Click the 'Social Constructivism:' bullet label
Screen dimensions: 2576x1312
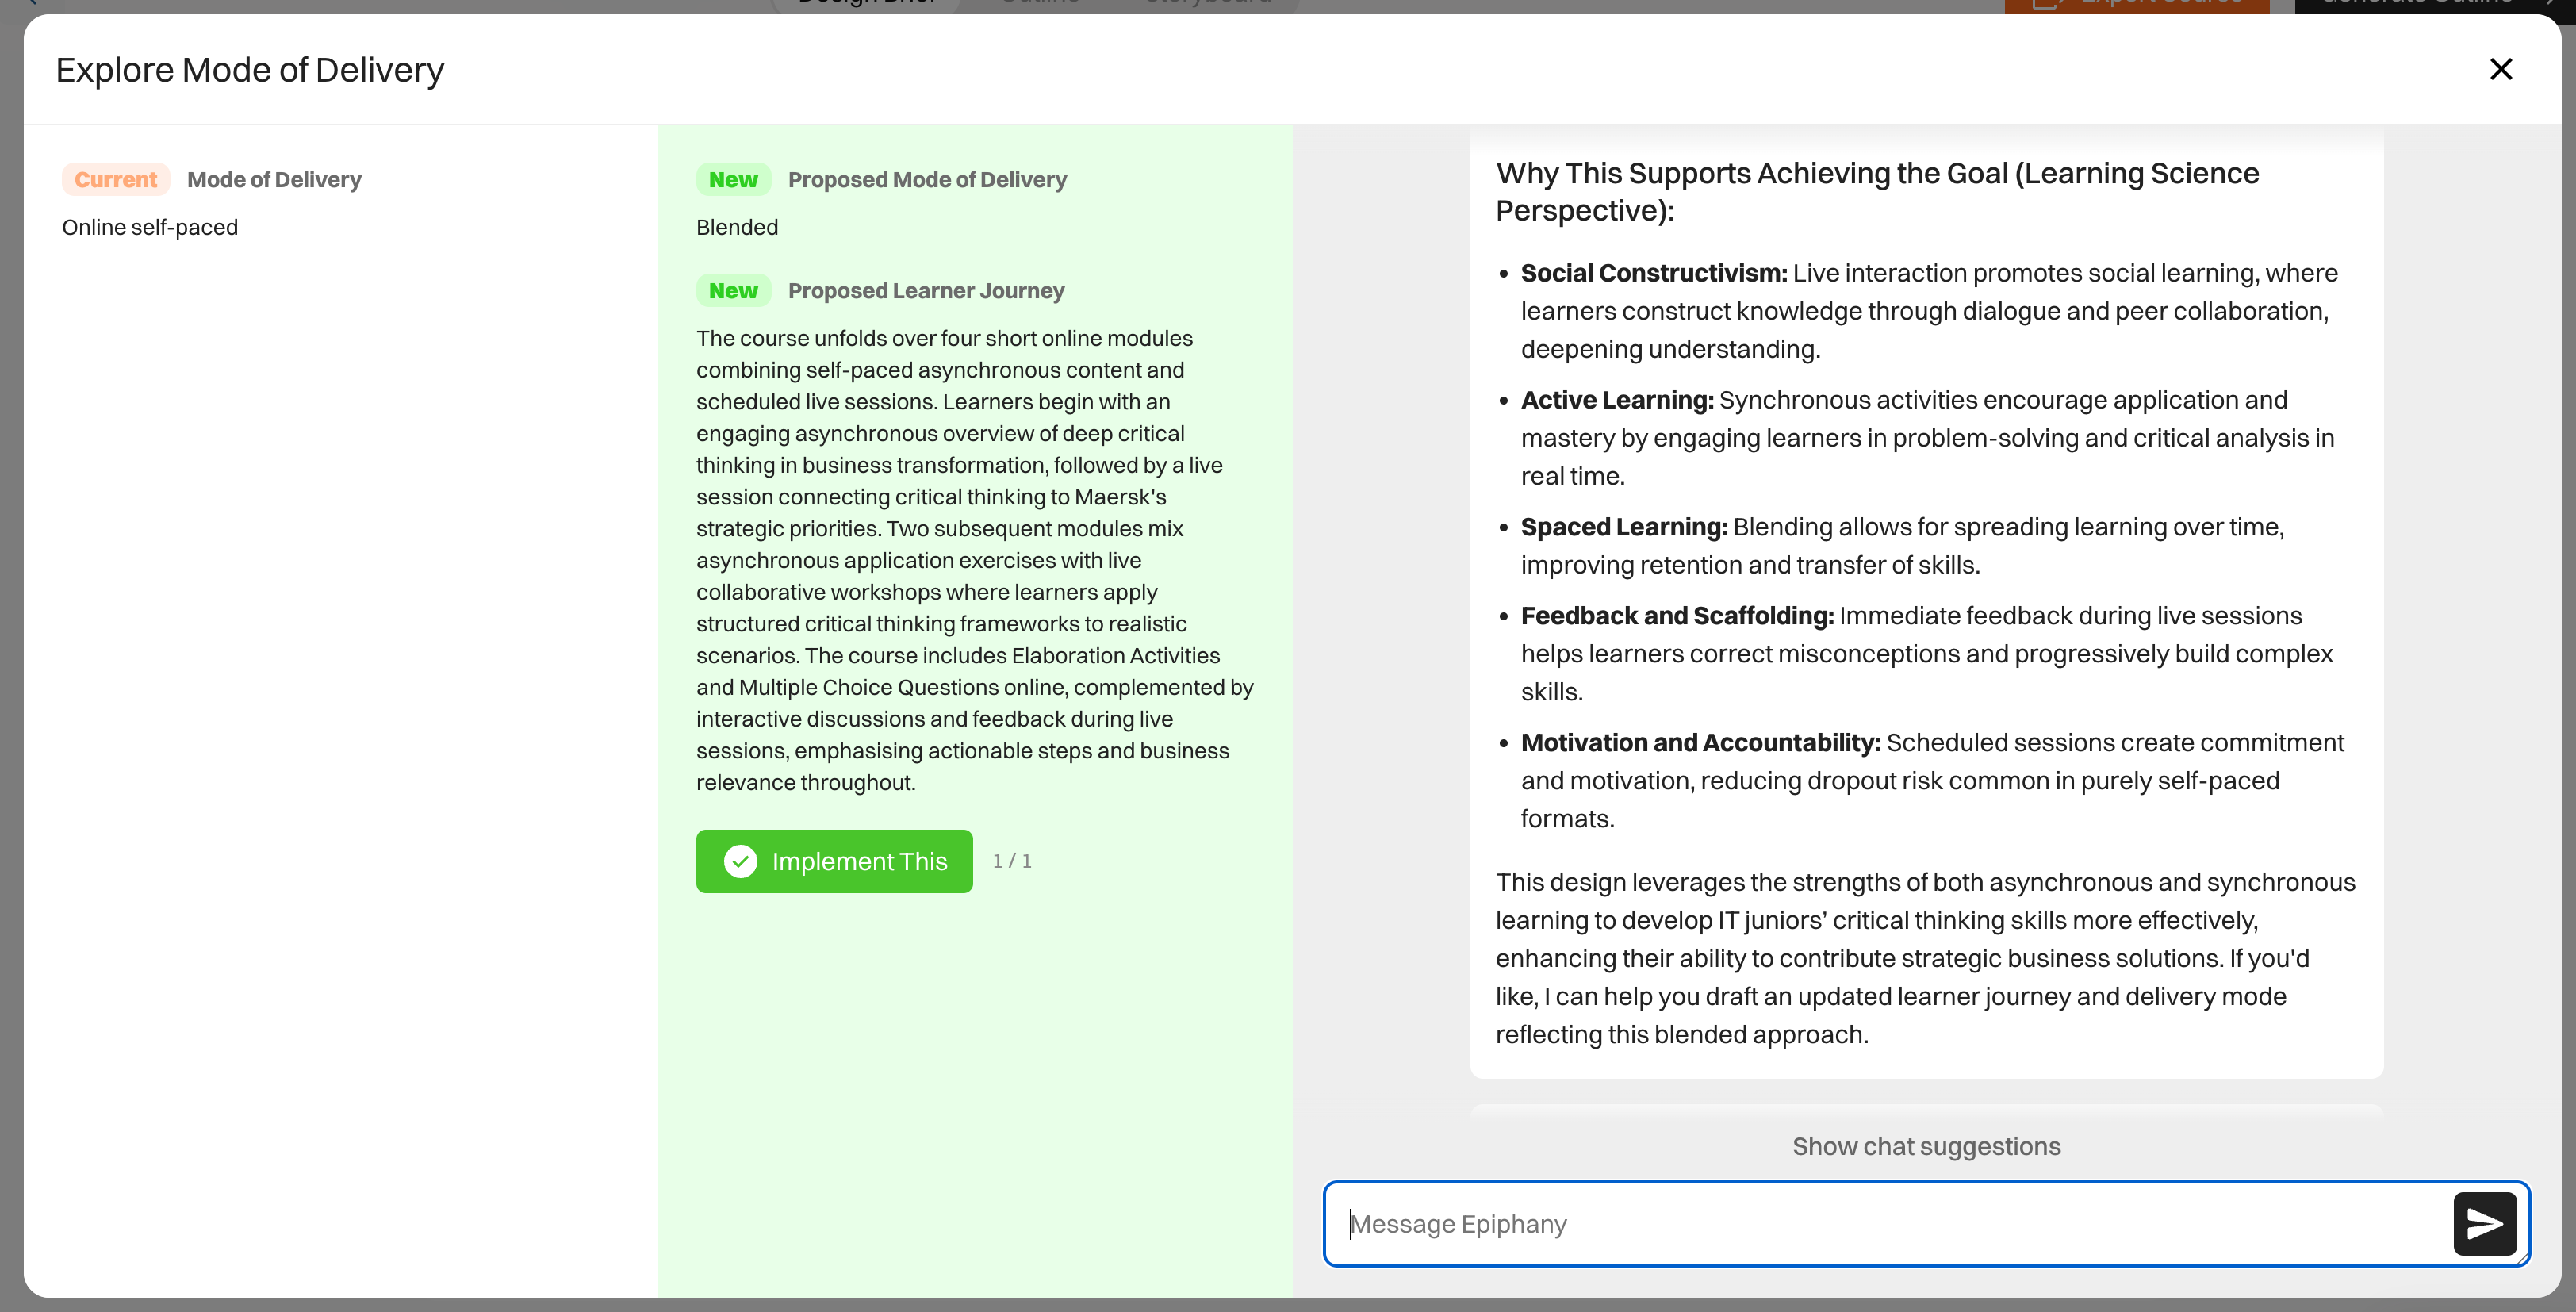pyautogui.click(x=1654, y=273)
